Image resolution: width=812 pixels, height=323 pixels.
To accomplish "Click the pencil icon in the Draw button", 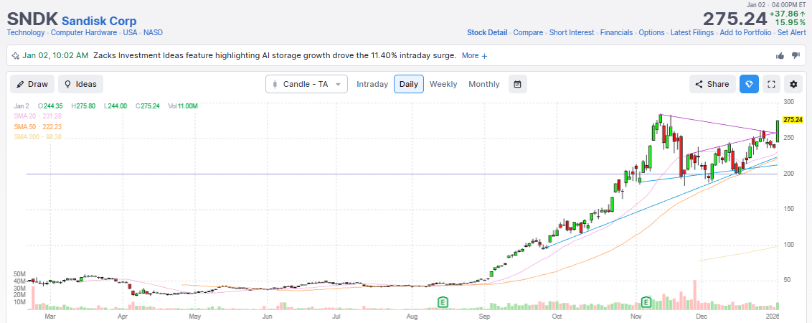I will coord(19,84).
